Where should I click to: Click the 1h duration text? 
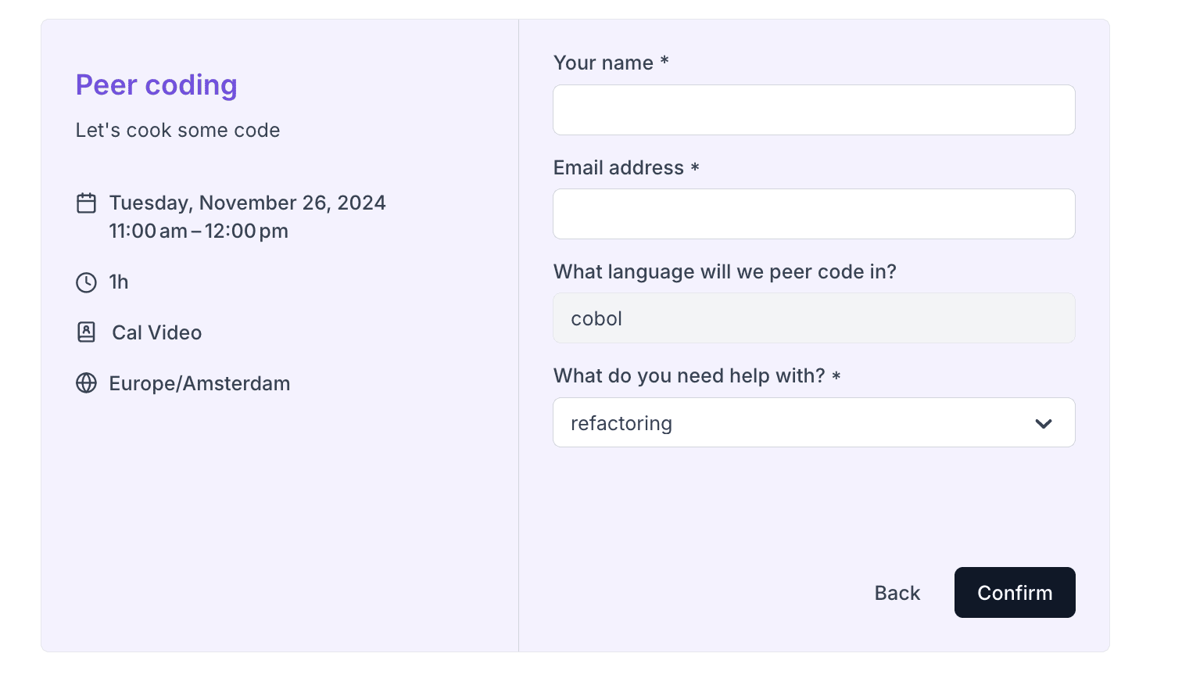point(119,282)
